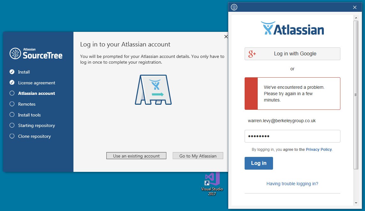365x211 pixels.
Task: Open Having trouble logging in link
Action: (x=292, y=184)
